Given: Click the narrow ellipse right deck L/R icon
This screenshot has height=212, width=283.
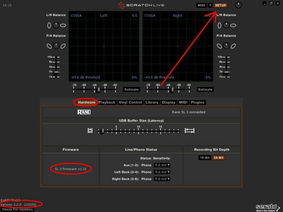Looking at the screenshot, I should click(219, 25).
